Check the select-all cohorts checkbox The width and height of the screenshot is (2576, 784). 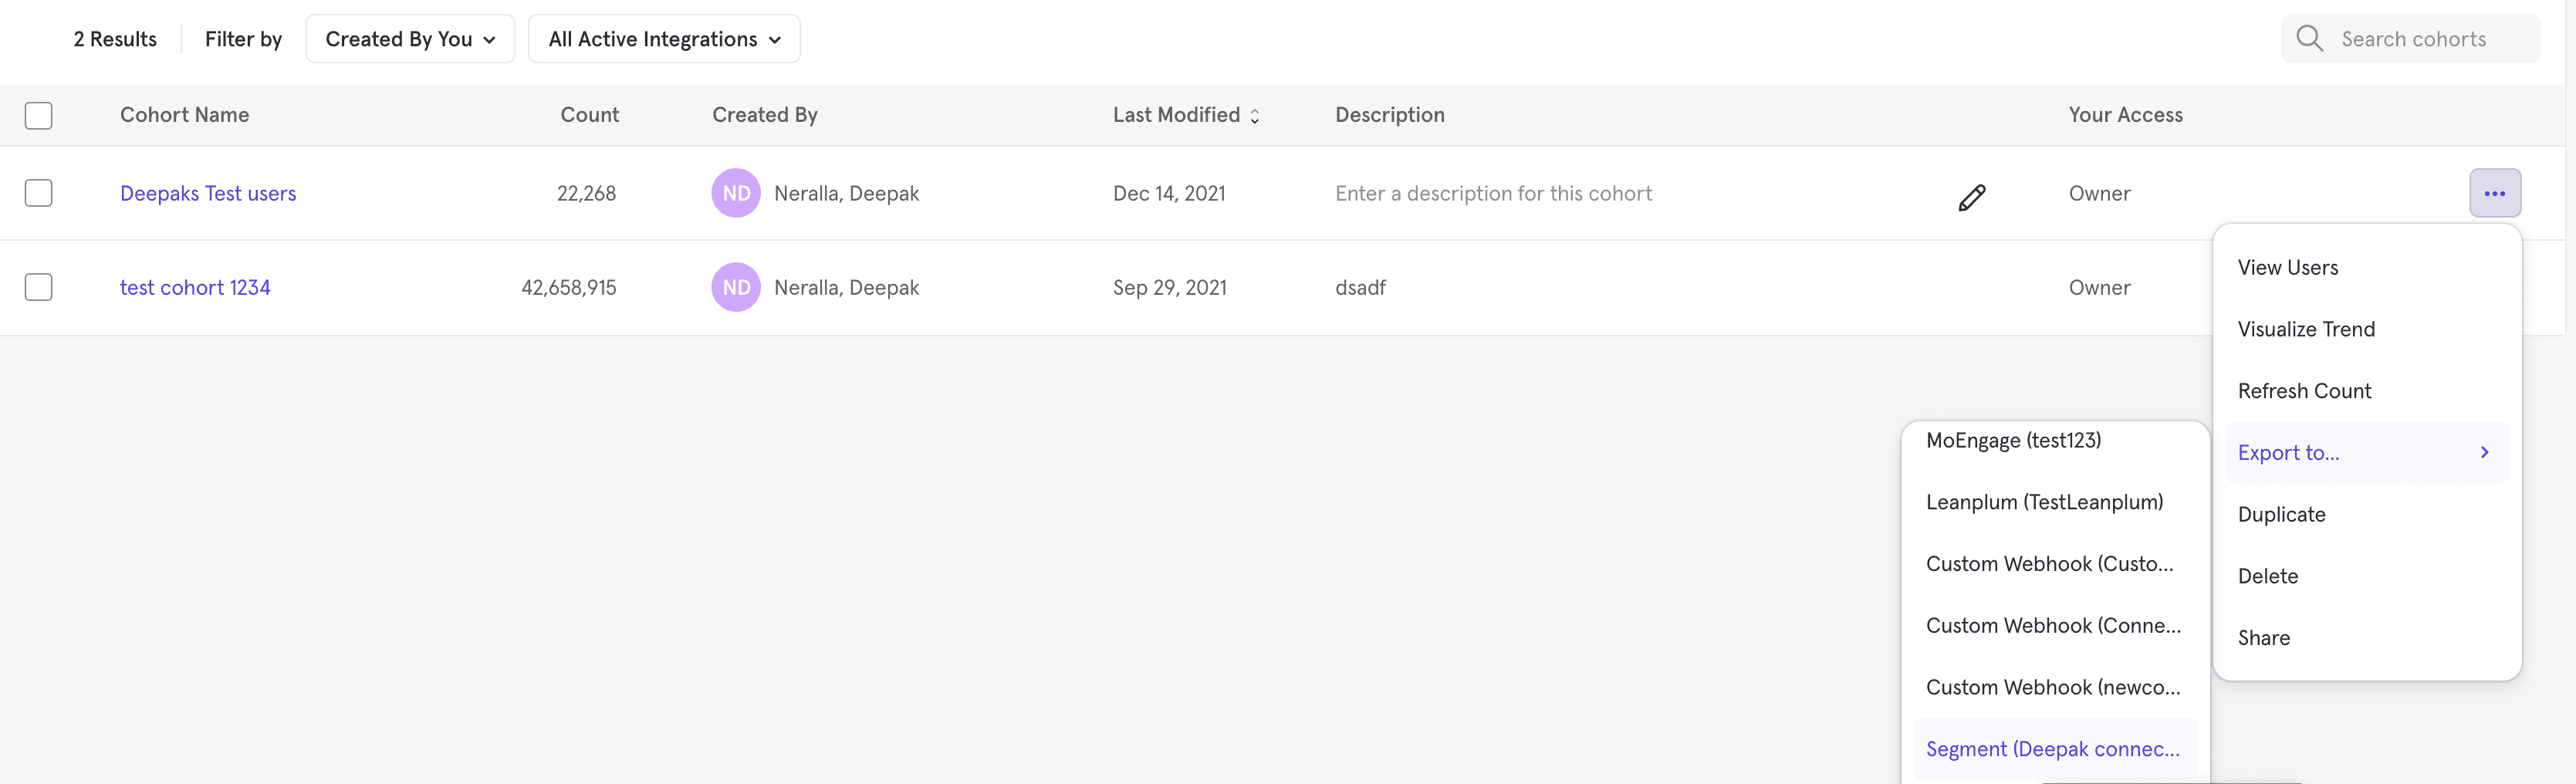[x=38, y=115]
